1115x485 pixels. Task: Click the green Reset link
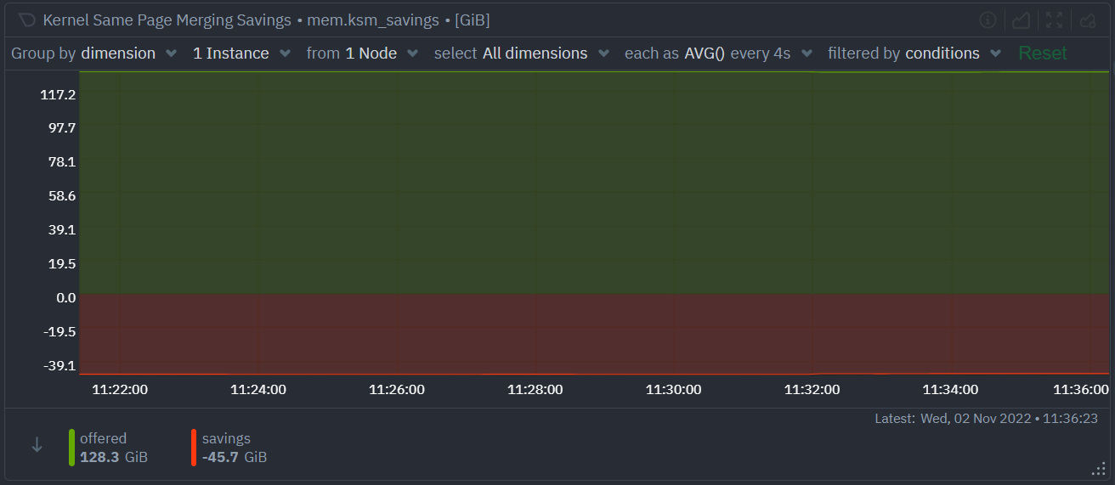1042,54
